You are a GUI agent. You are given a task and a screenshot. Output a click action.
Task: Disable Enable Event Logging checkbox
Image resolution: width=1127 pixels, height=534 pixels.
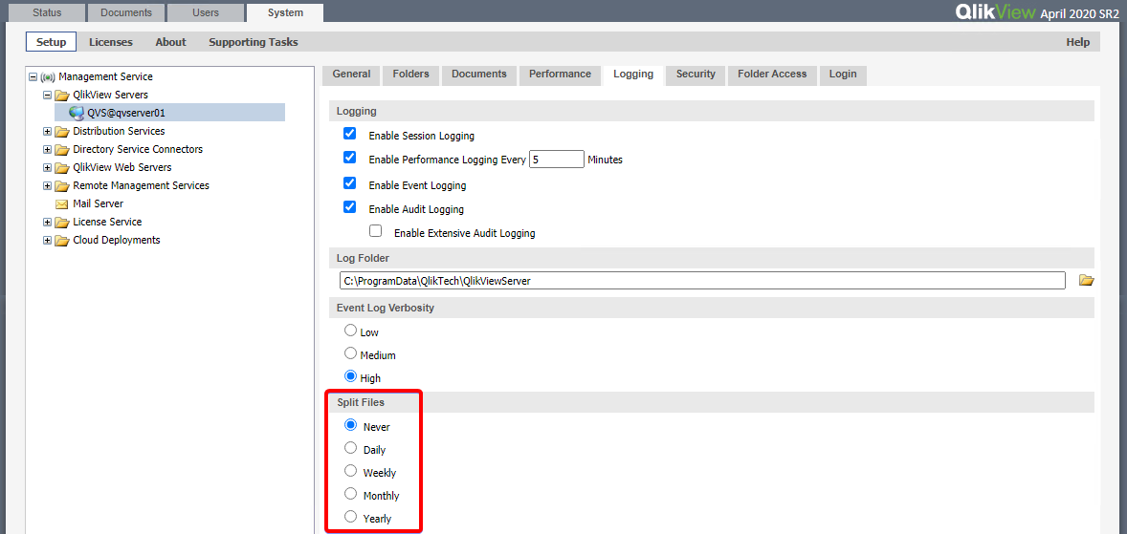click(x=350, y=183)
